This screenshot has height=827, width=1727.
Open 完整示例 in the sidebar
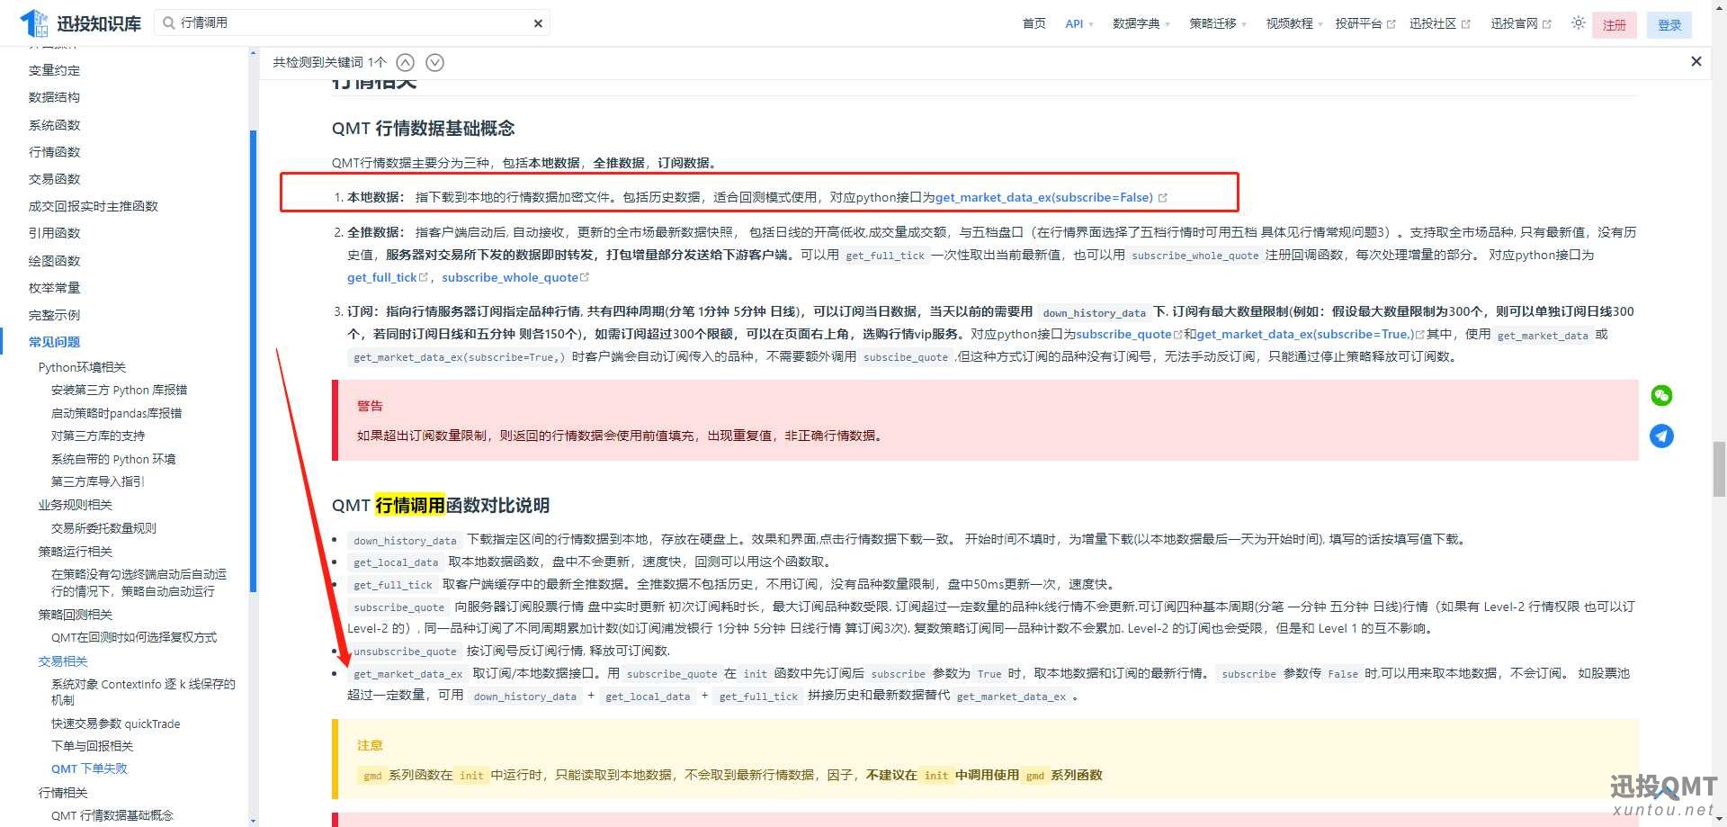coord(54,315)
